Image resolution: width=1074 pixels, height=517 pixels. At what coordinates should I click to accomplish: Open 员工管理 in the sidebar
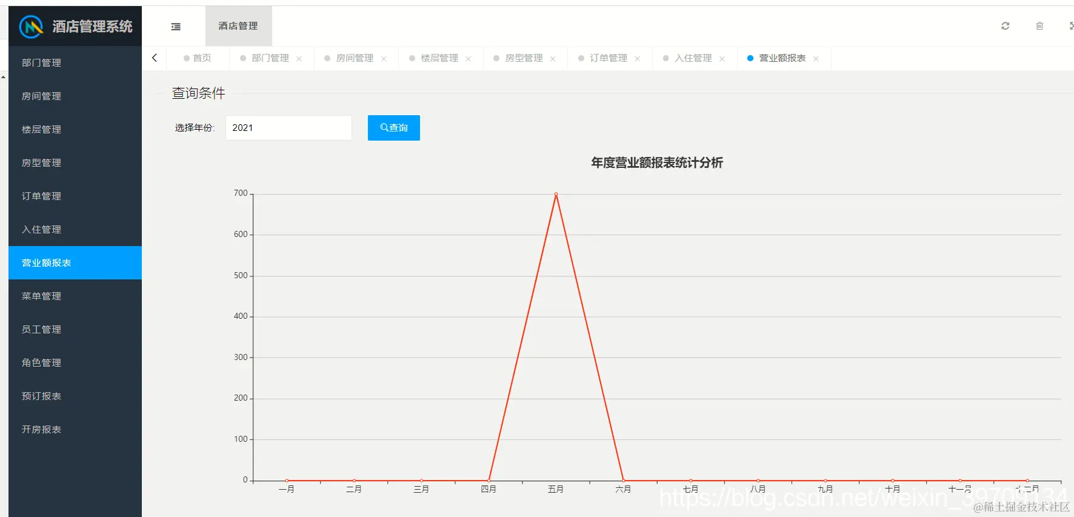click(75, 329)
